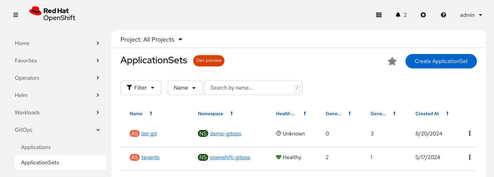The width and height of the screenshot is (494, 177).
Task: Add ApplicationSets page to favorites star
Action: tap(392, 61)
